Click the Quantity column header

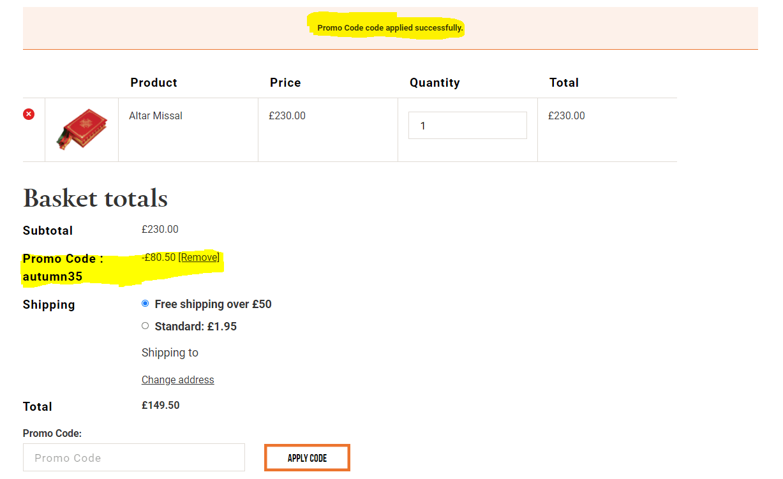[x=435, y=82]
